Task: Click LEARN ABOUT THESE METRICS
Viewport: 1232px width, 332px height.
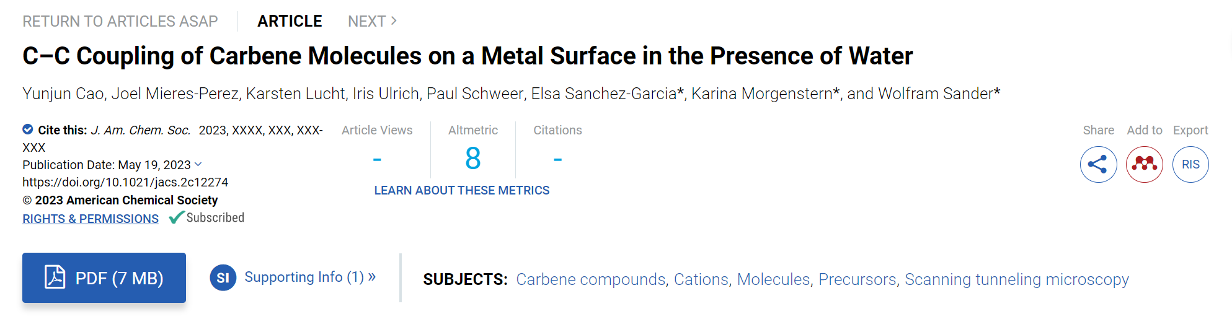Action: click(x=462, y=190)
